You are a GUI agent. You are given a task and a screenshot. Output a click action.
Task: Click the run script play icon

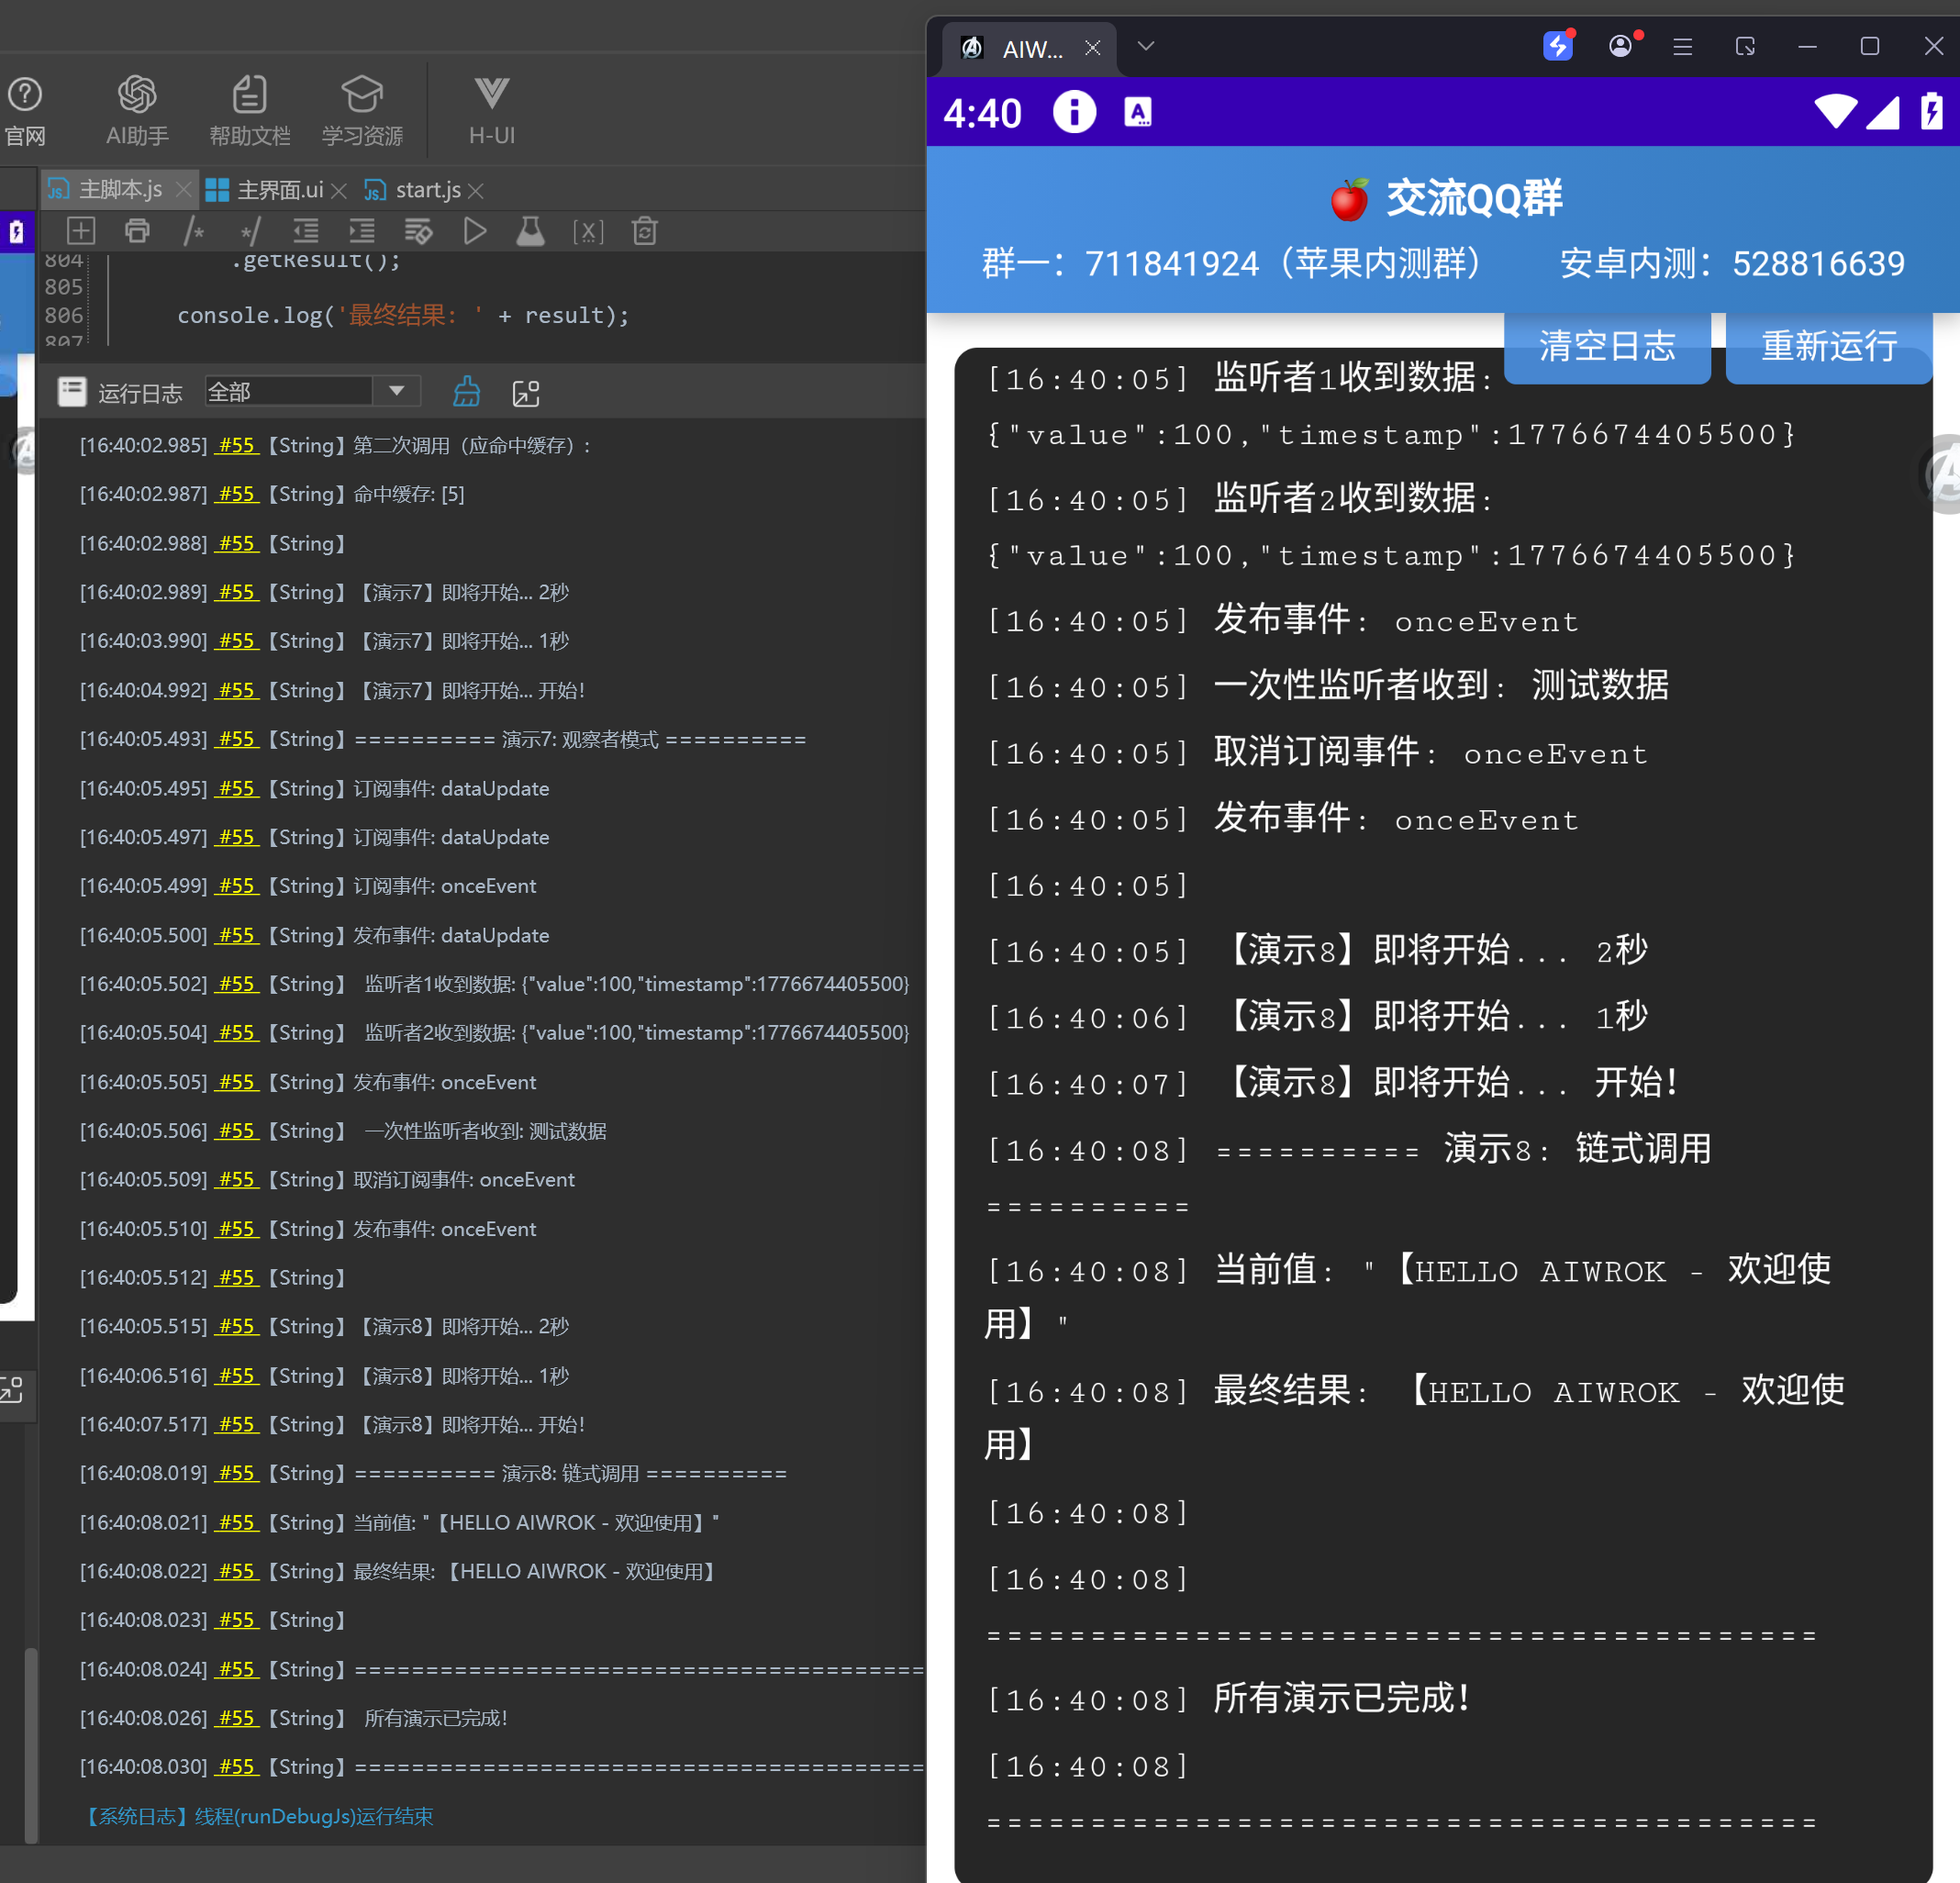click(x=475, y=232)
